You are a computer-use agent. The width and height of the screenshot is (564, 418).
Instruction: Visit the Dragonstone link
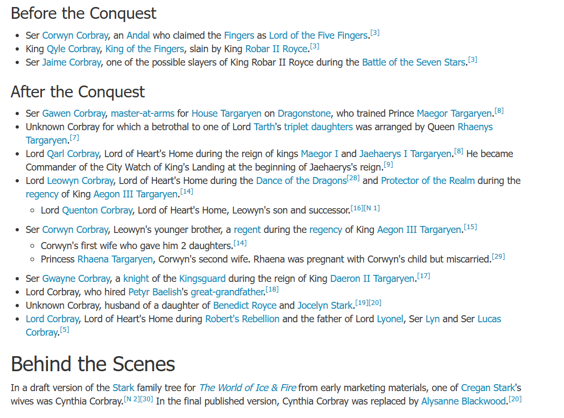coord(304,114)
